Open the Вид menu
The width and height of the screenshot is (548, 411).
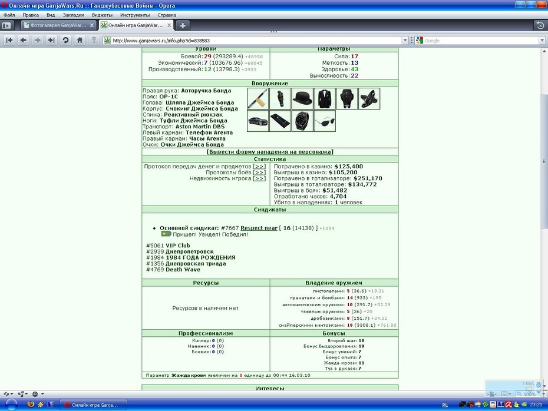(x=51, y=15)
